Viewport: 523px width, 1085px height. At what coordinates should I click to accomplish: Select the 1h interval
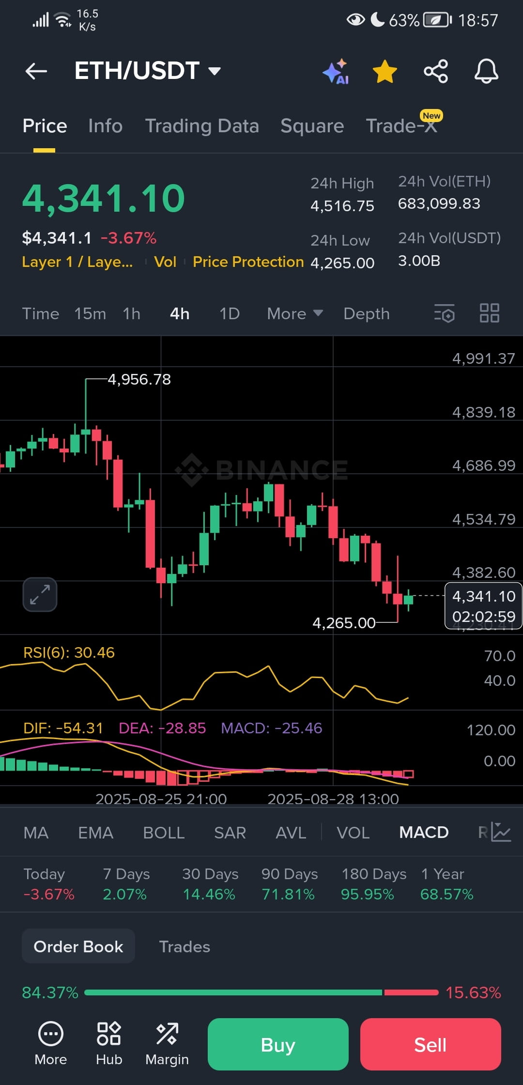click(131, 314)
